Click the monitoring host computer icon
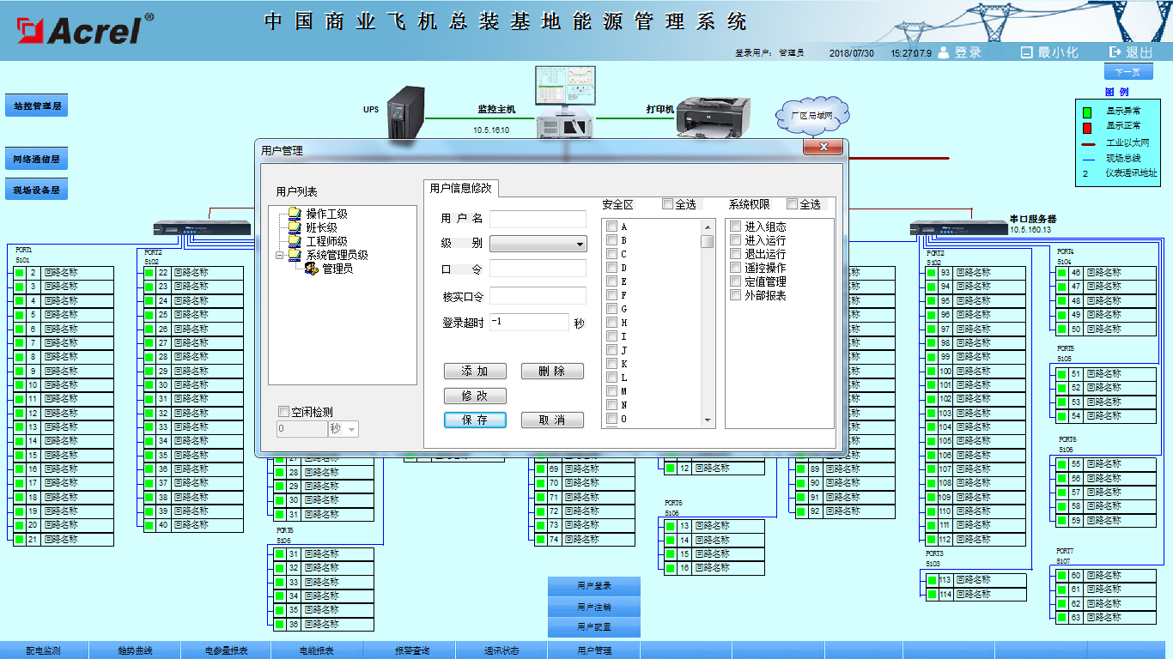Screen dimensions: 1173x659 pos(564,101)
